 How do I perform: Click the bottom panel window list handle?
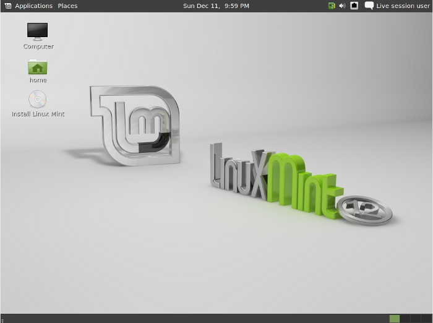(2, 319)
